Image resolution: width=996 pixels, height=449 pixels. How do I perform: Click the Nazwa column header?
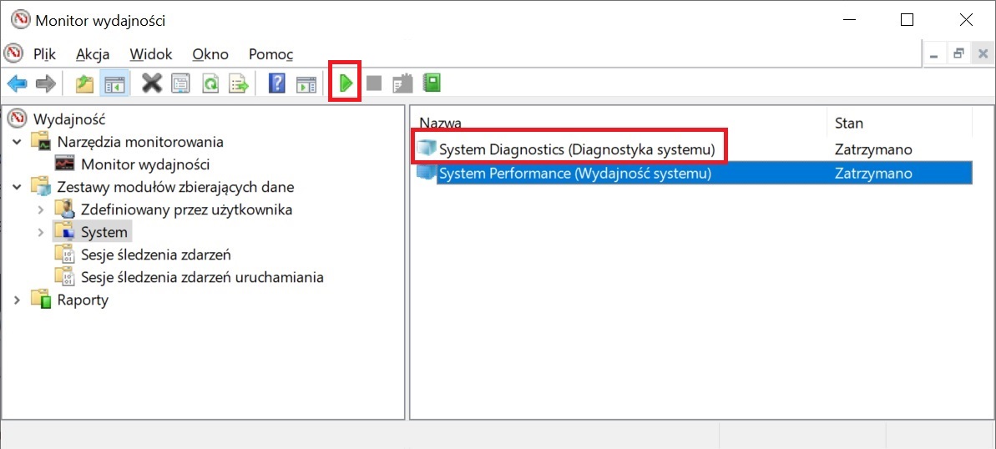[618, 124]
